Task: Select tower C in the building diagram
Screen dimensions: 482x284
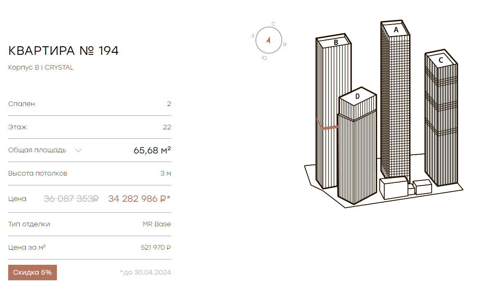Action: [x=441, y=118]
